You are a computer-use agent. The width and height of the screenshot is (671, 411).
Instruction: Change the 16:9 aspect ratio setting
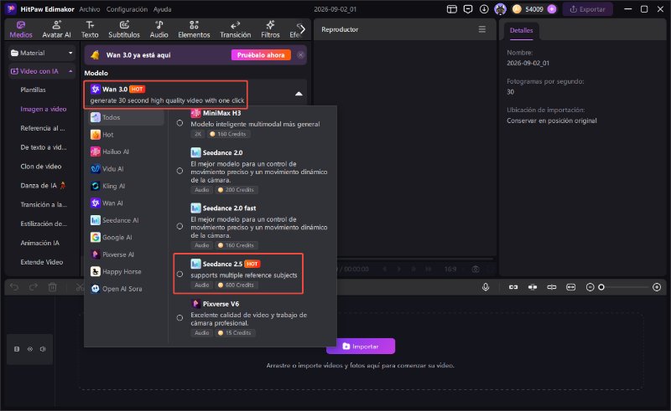tap(450, 269)
